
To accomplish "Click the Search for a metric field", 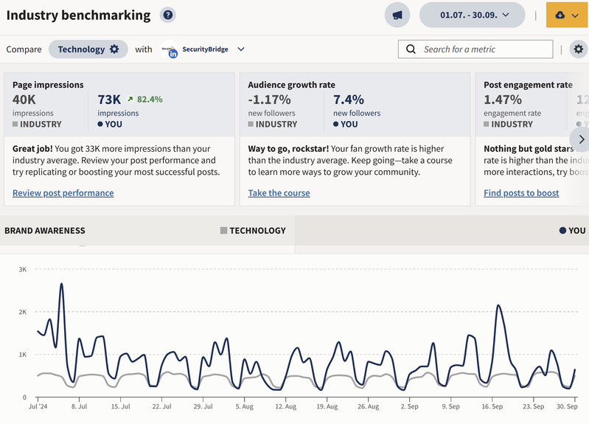I will [475, 49].
